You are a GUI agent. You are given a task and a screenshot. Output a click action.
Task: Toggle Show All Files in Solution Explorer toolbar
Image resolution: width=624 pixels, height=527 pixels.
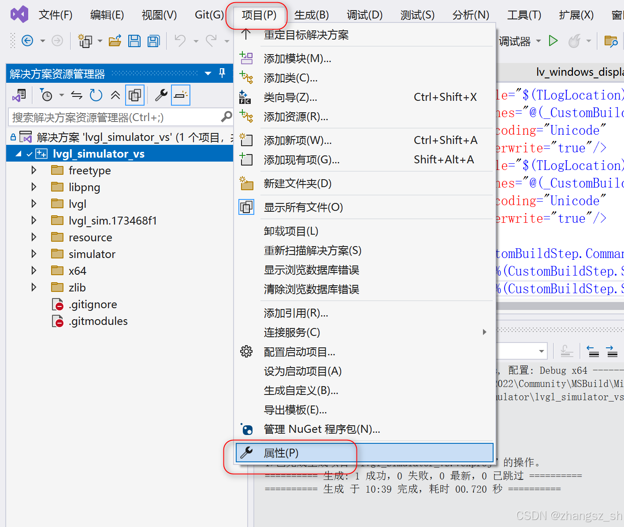(135, 95)
